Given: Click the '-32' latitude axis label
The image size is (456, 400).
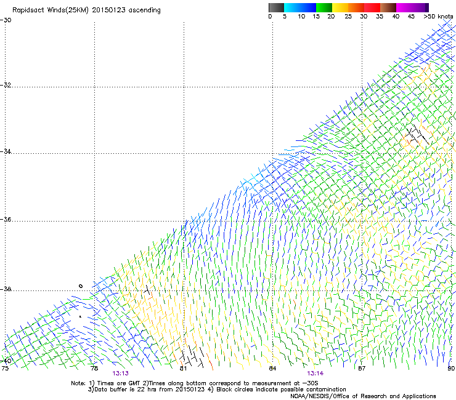Looking at the screenshot, I should tap(6, 85).
